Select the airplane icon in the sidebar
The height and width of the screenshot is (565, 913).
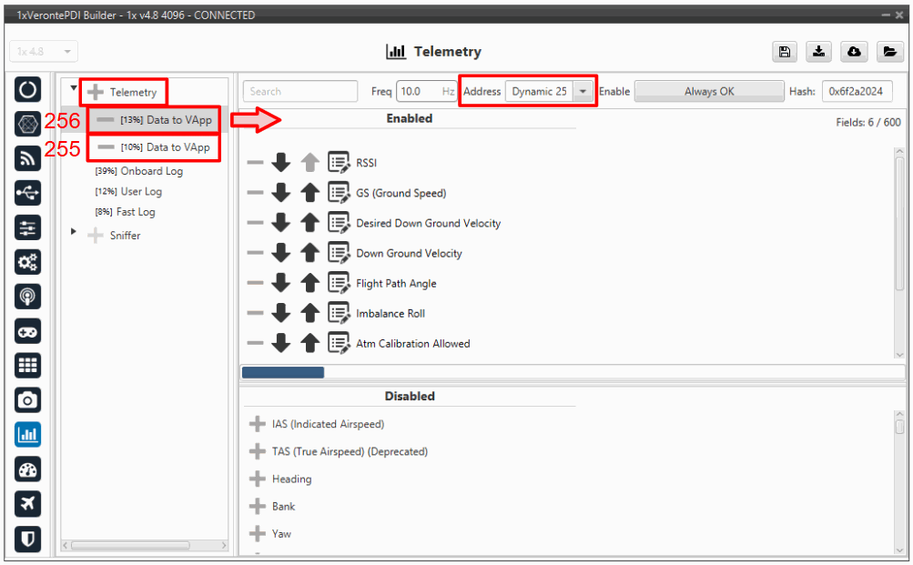coord(28,504)
